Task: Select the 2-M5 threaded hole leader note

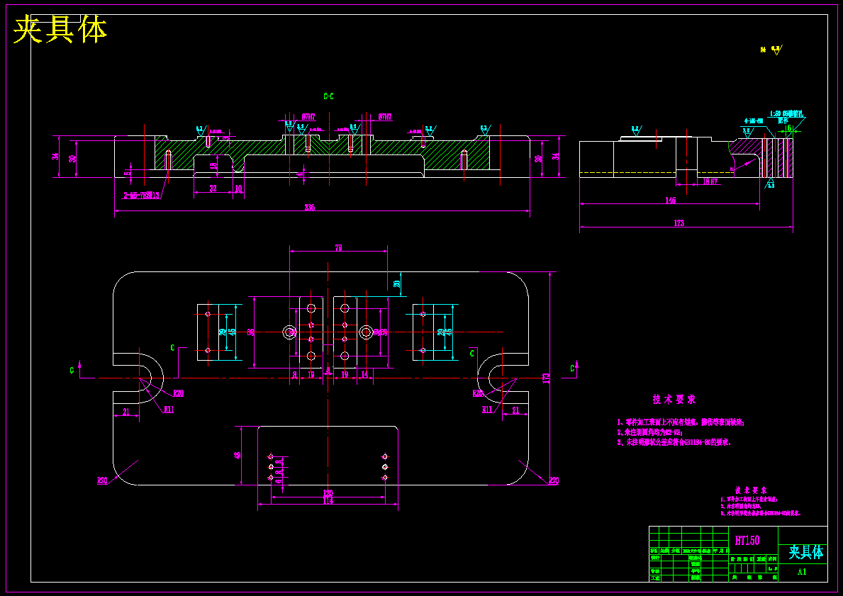Action: click(141, 196)
